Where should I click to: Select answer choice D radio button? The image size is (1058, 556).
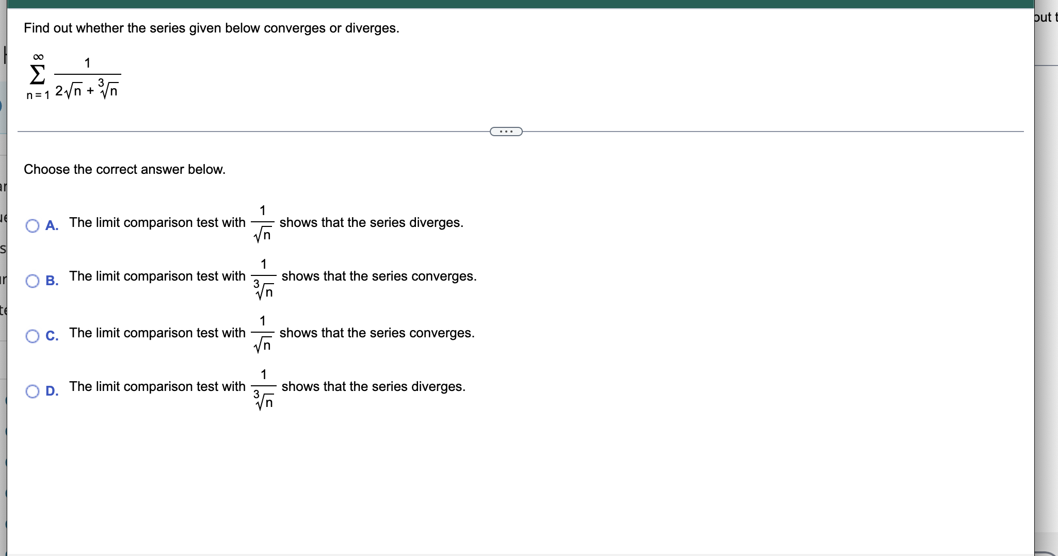coord(32,391)
